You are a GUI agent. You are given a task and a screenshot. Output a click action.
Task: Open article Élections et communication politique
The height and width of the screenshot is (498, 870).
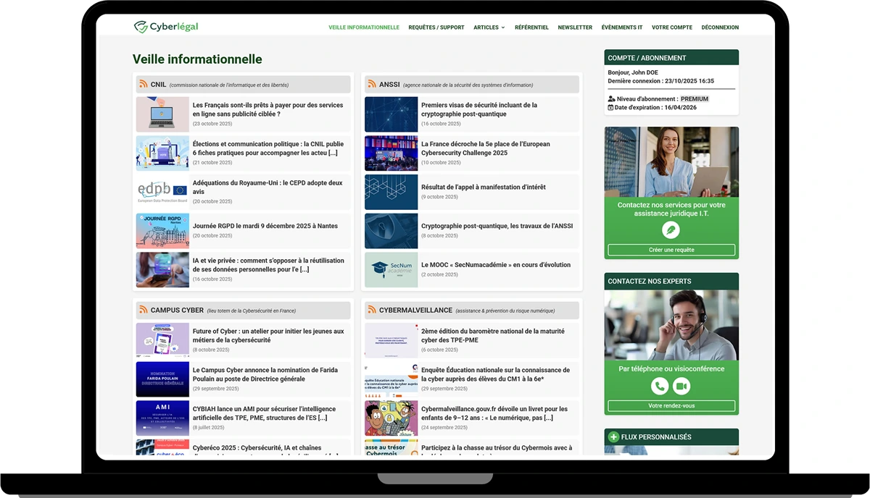tap(268, 148)
